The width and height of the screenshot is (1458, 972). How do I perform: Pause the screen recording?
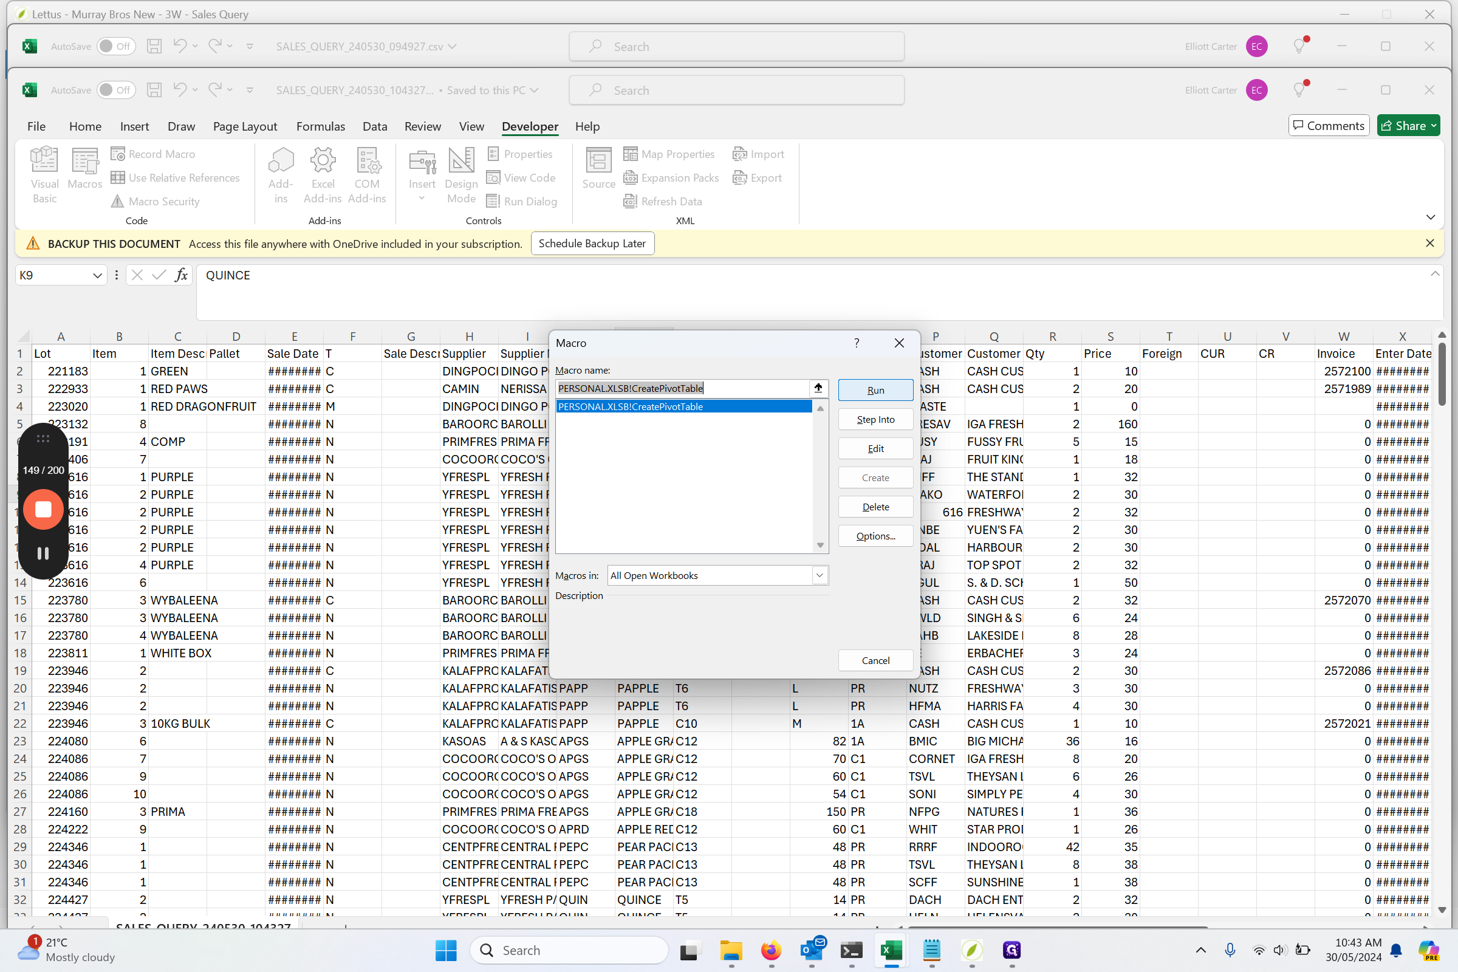coord(43,553)
